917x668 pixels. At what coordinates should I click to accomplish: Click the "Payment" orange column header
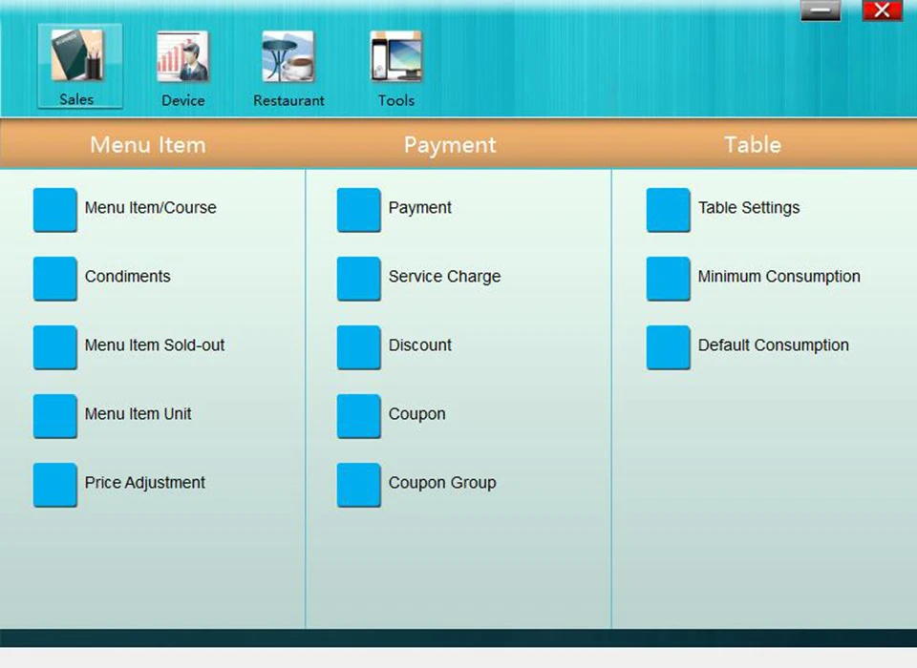[450, 144]
